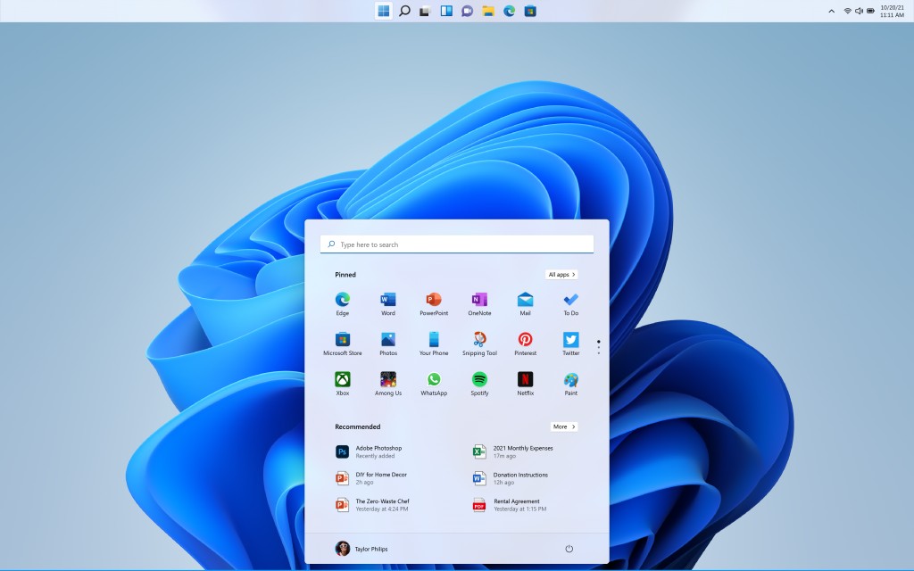Launch Spotify from pinned apps
914x571 pixels.
479,380
